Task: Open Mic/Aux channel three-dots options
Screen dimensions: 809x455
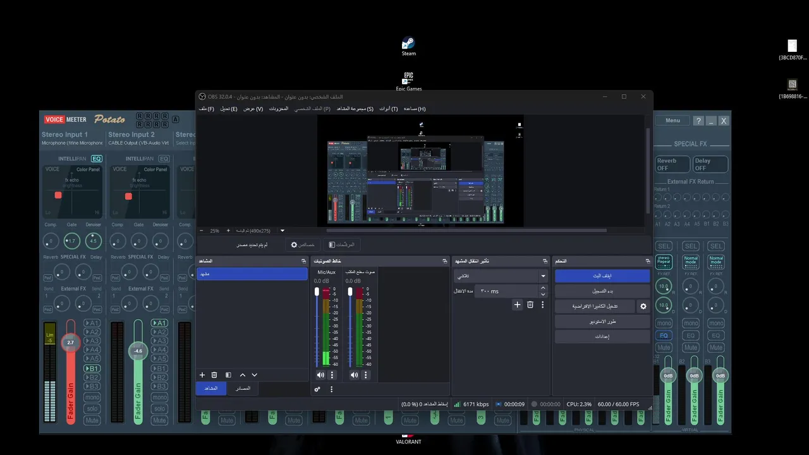Action: pos(332,375)
